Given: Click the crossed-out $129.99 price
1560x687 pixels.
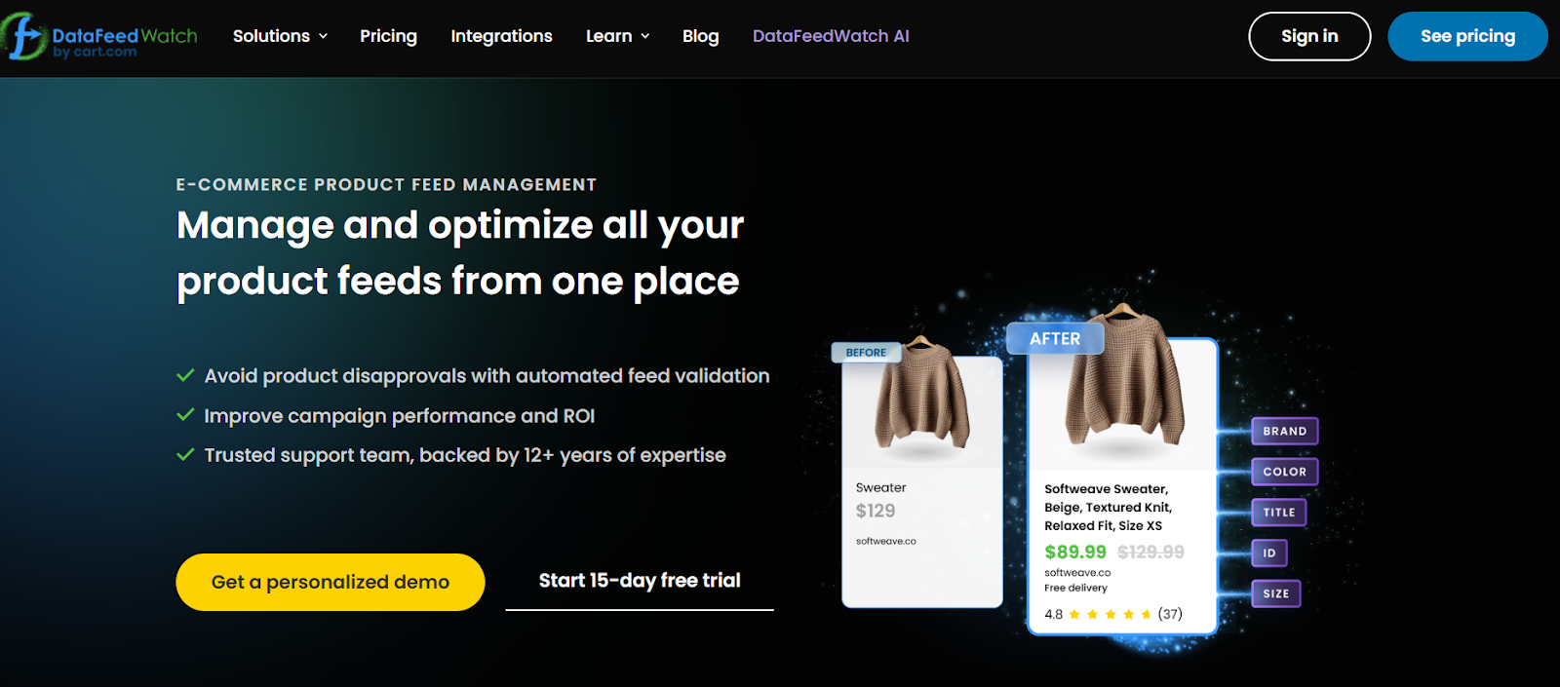Looking at the screenshot, I should pyautogui.click(x=1150, y=552).
